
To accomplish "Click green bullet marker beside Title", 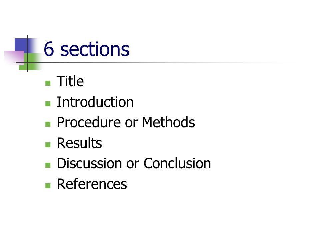I will 48,83.
